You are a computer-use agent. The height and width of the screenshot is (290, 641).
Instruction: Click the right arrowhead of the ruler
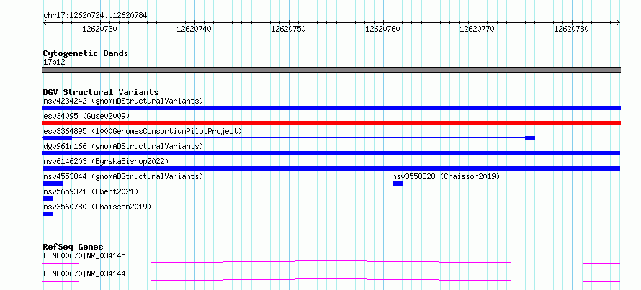coord(619,23)
